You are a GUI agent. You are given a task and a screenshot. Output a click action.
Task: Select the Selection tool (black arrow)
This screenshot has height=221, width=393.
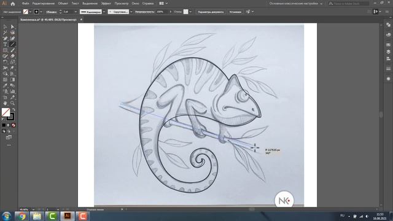click(x=5, y=27)
